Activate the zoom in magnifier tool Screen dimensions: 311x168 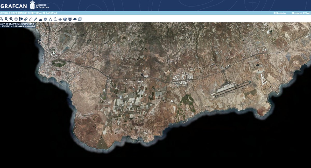pos(6,19)
